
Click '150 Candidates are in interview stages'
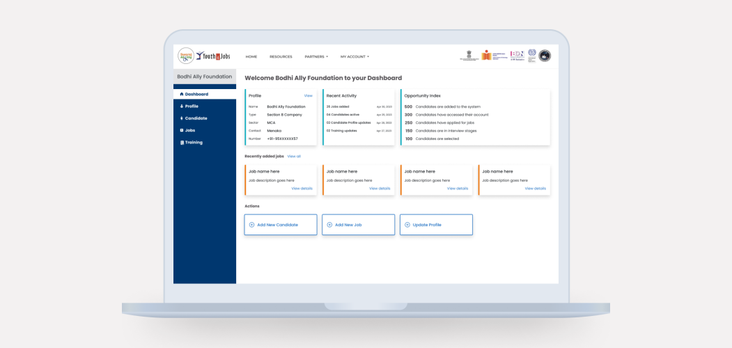[440, 131]
